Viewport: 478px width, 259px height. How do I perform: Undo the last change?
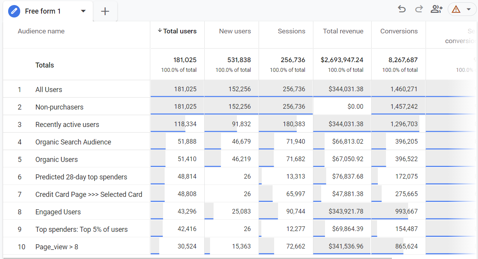[x=402, y=9]
